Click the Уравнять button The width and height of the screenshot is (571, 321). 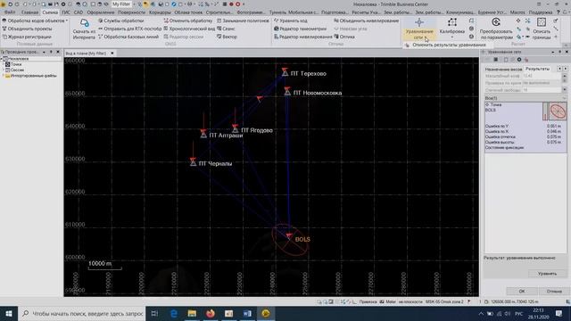point(547,274)
